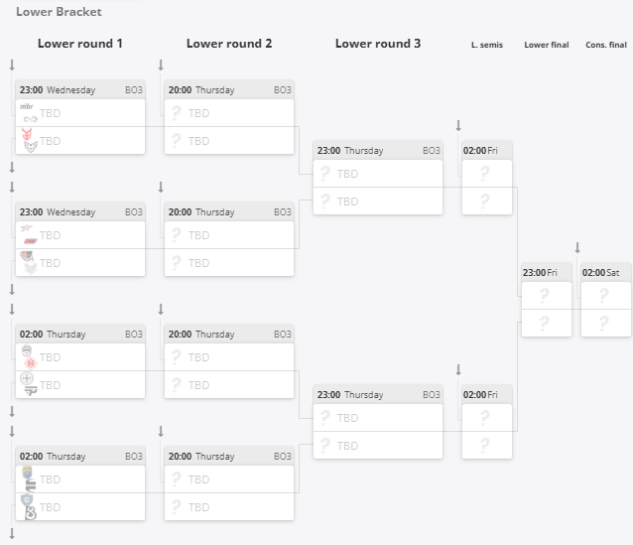Open the upper 23:00 Thursday Lower round 3 match
This screenshot has height=545, width=633.
tap(378, 150)
